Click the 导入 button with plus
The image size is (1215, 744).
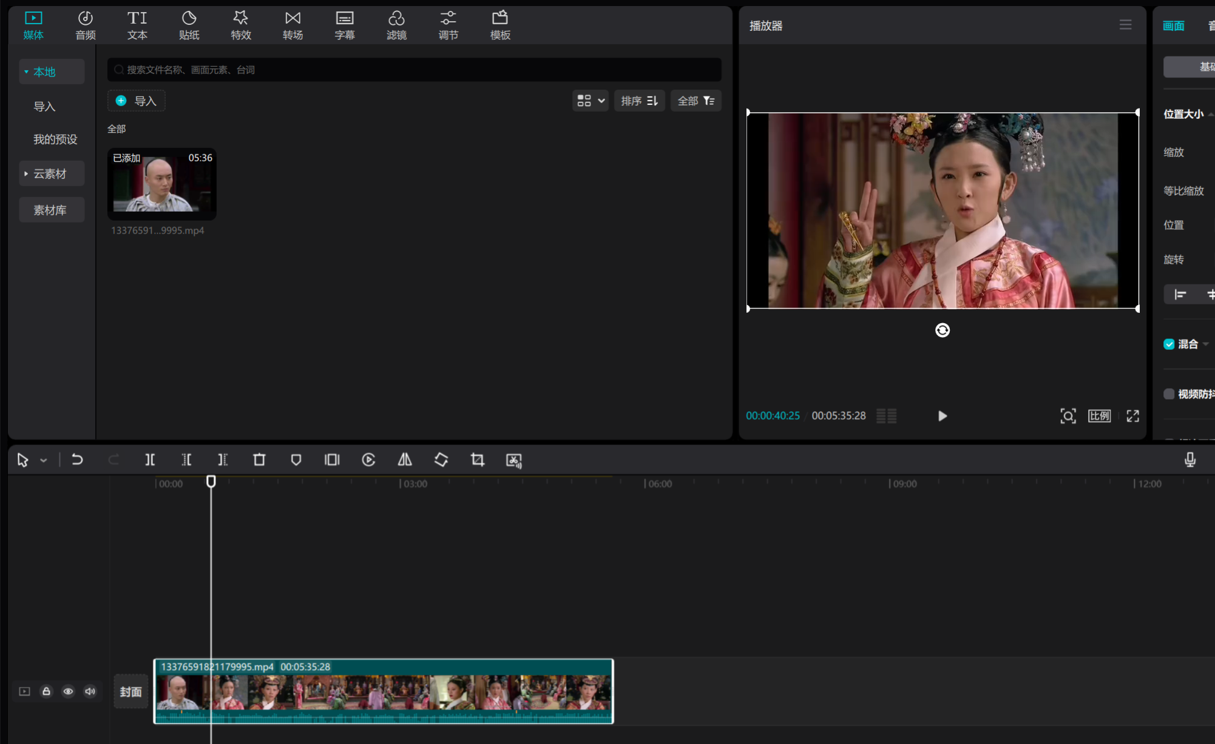pos(137,101)
